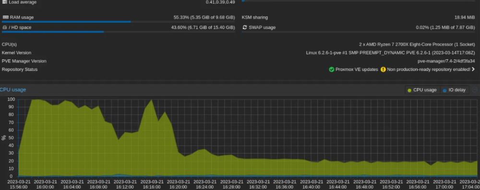The width and height of the screenshot is (480, 190).
Task: Click the CPU usage panel title
Action: click(x=13, y=90)
